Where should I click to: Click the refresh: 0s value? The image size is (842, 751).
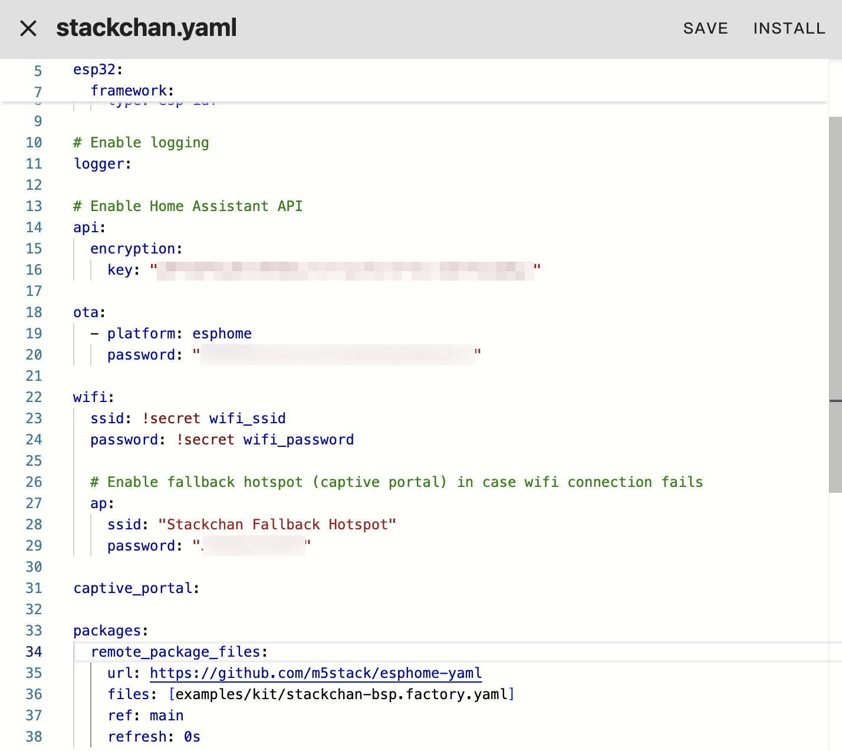click(192, 737)
